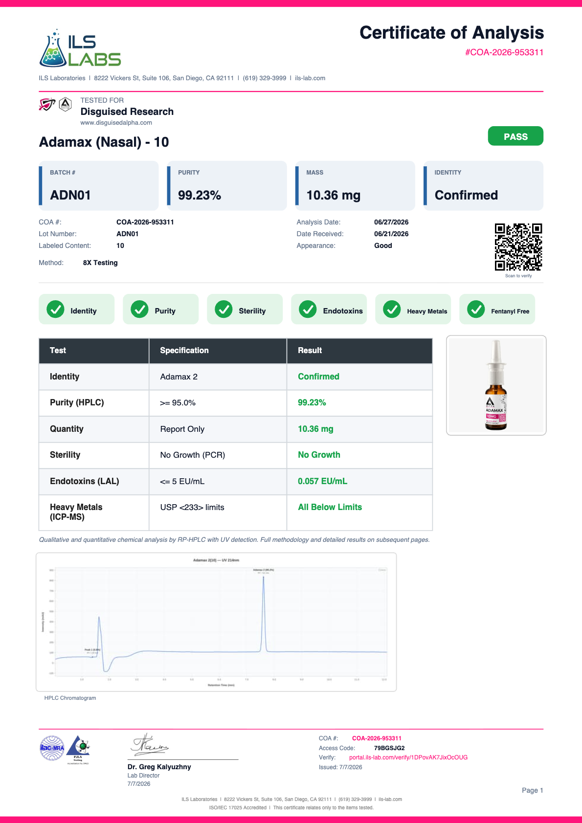Click the >= 95.0% specification cell
Screen dimensions: 582x823
[218, 403]
